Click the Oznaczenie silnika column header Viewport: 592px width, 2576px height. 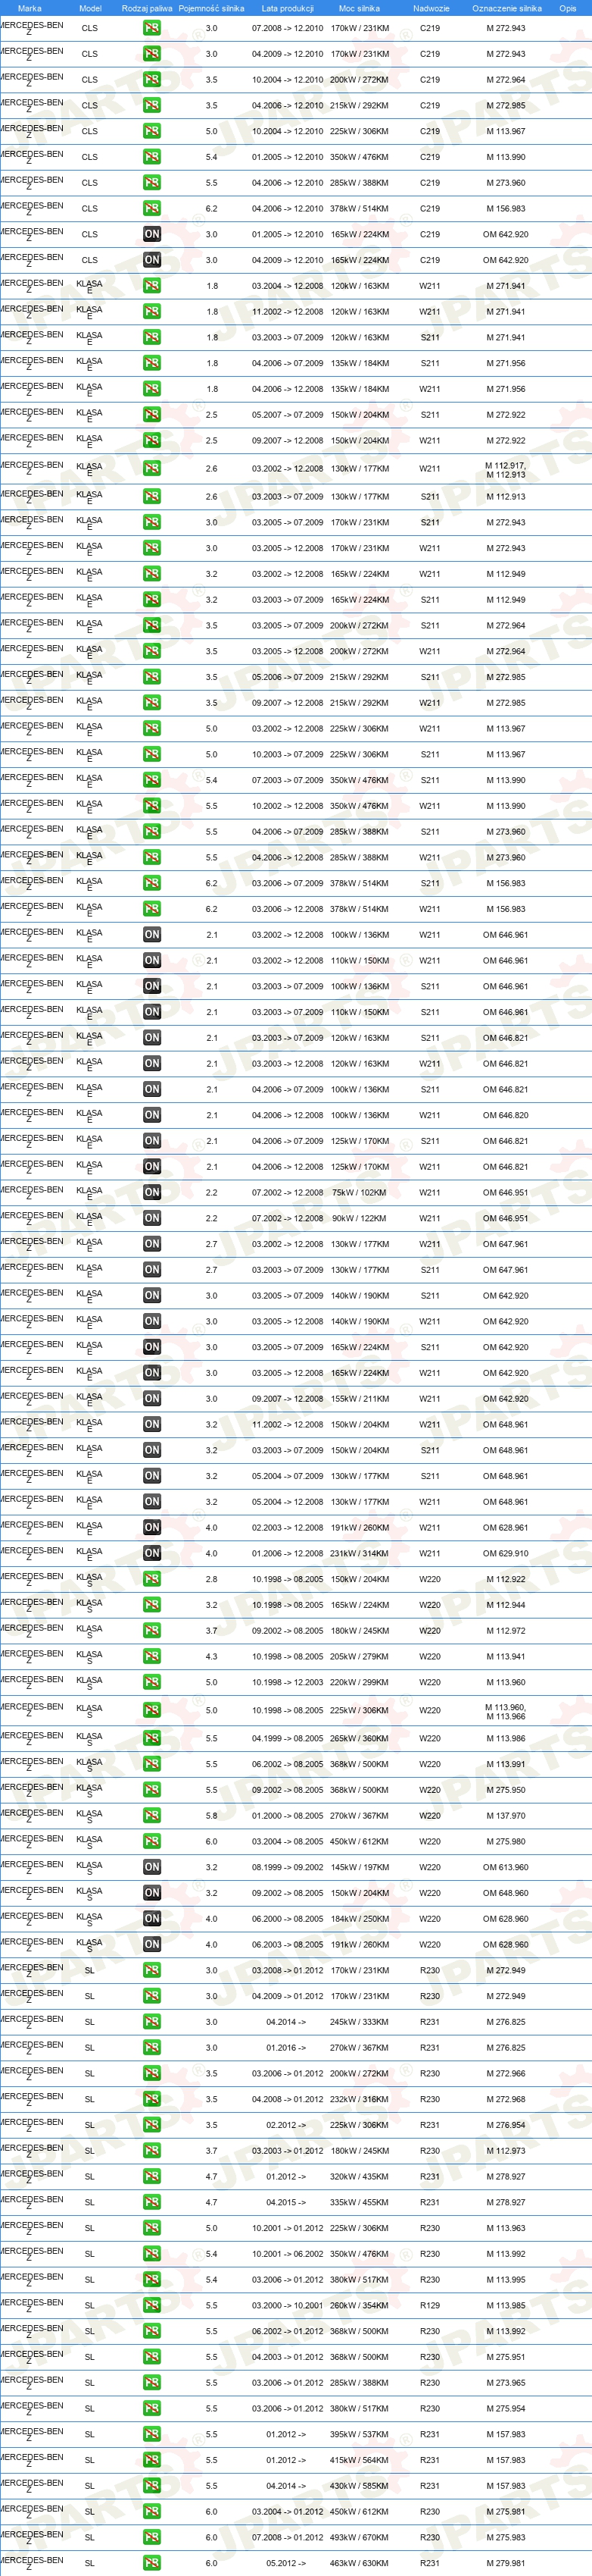coord(506,8)
